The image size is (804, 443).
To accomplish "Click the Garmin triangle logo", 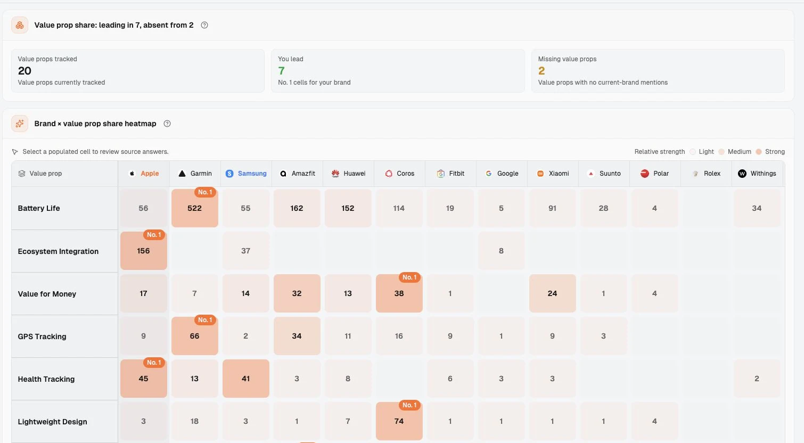I will pos(182,174).
